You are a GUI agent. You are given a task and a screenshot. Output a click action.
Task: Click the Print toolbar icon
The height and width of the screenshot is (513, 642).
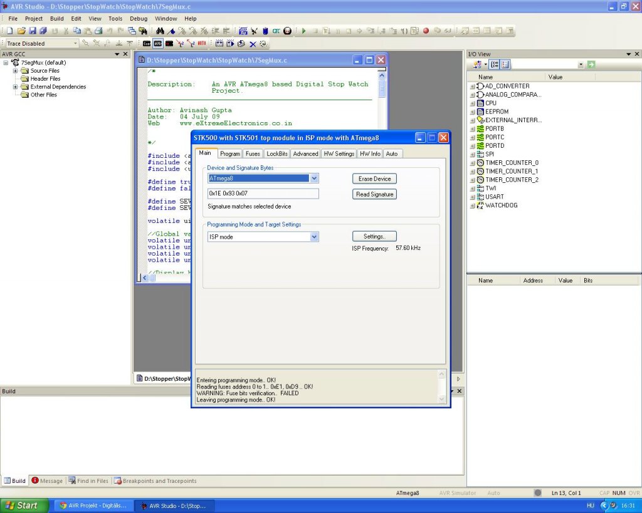[98, 31]
